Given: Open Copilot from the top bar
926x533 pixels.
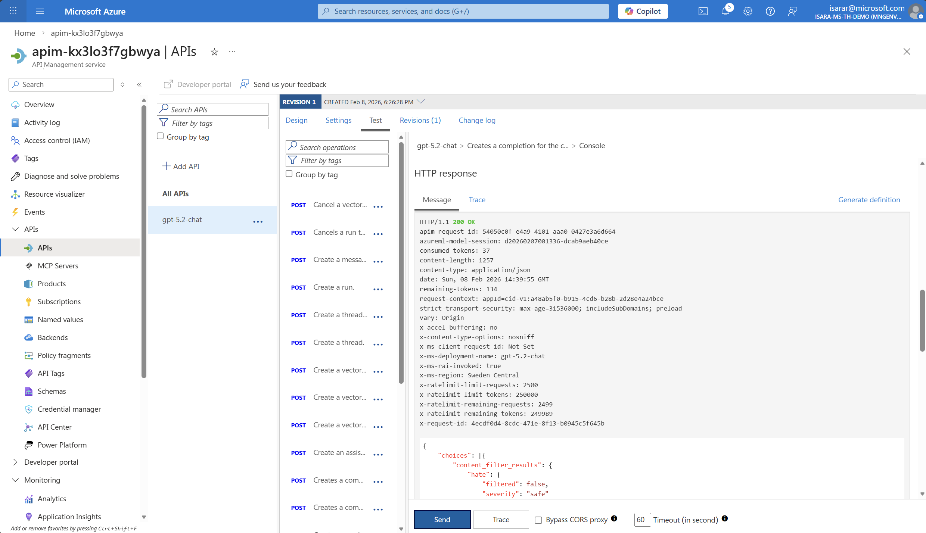Looking at the screenshot, I should coord(643,11).
